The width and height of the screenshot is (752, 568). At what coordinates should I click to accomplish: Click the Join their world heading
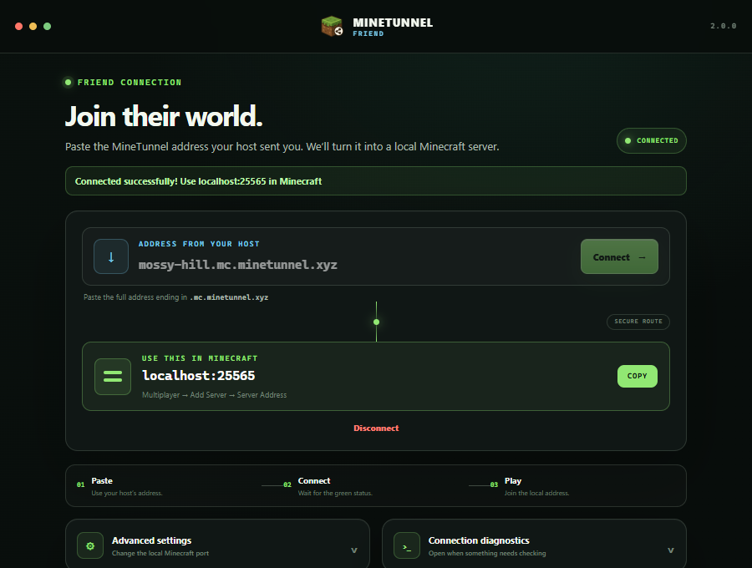point(164,116)
